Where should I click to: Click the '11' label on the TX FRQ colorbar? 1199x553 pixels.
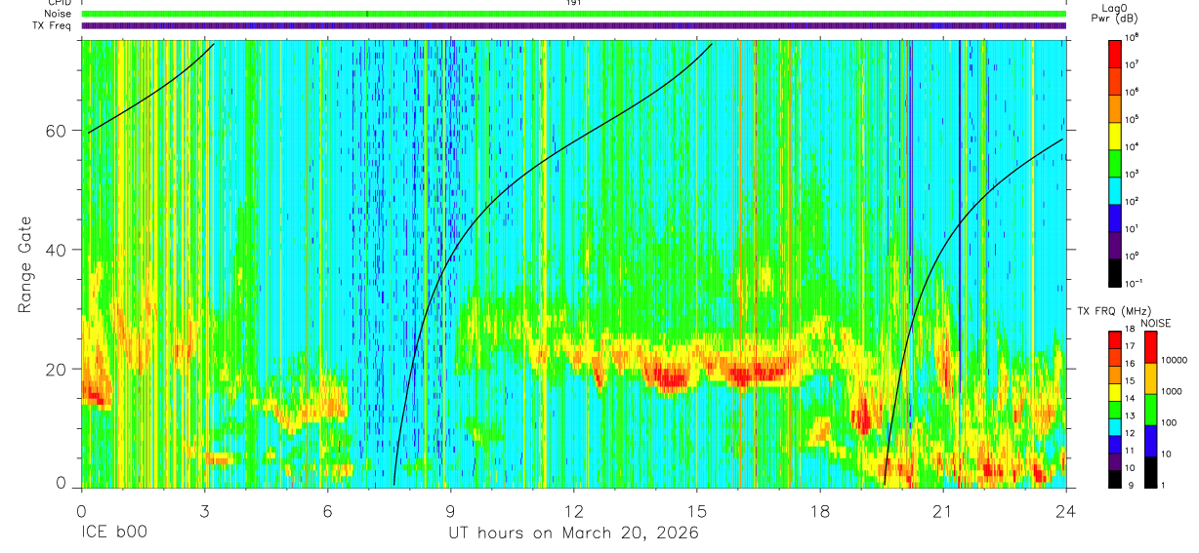1131,451
